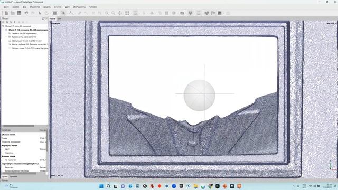The width and height of the screenshot is (338, 190).
Task: Select the Карты глубины tree item
Action: [28, 44]
